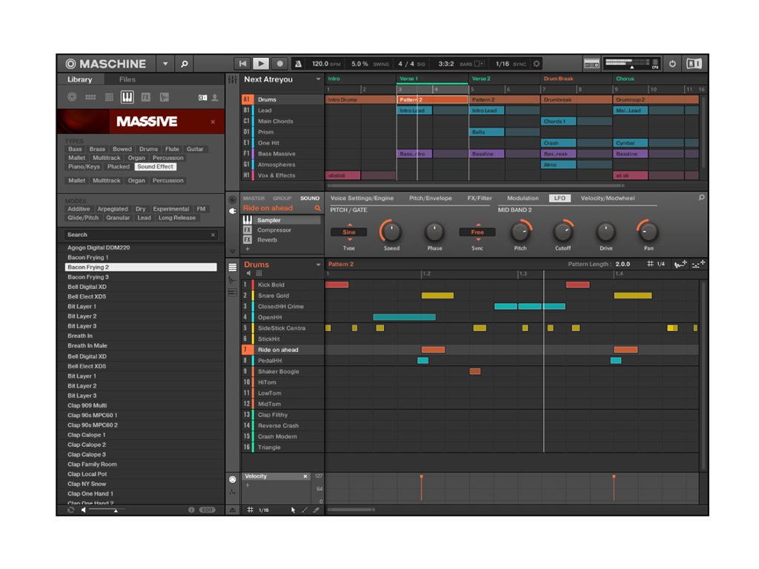The image size is (759, 569).
Task: Select the Samples waveform icon in Library
Action: pyautogui.click(x=165, y=97)
